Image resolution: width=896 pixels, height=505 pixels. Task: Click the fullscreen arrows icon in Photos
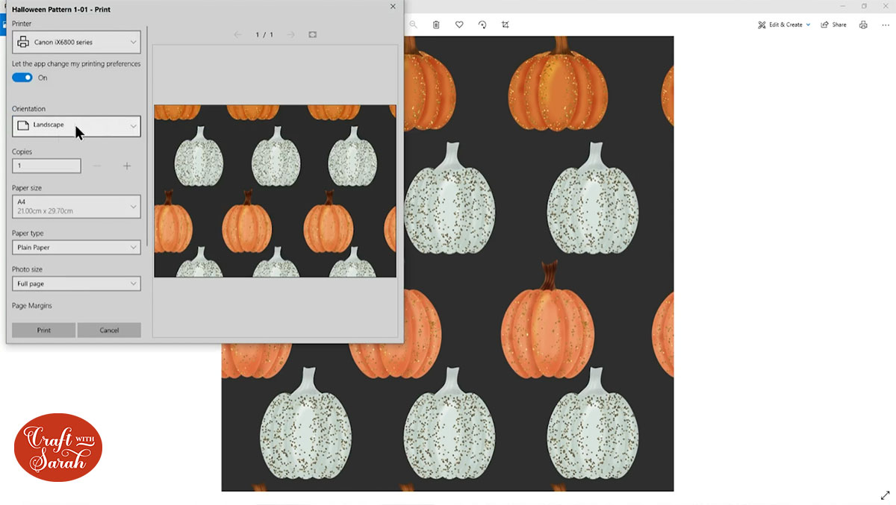pos(886,495)
